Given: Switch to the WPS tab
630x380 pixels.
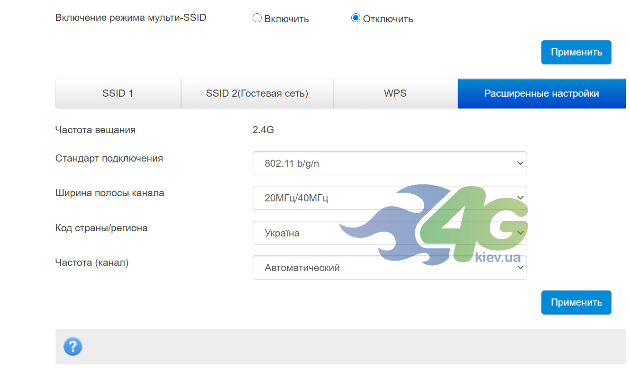Looking at the screenshot, I should pyautogui.click(x=395, y=93).
